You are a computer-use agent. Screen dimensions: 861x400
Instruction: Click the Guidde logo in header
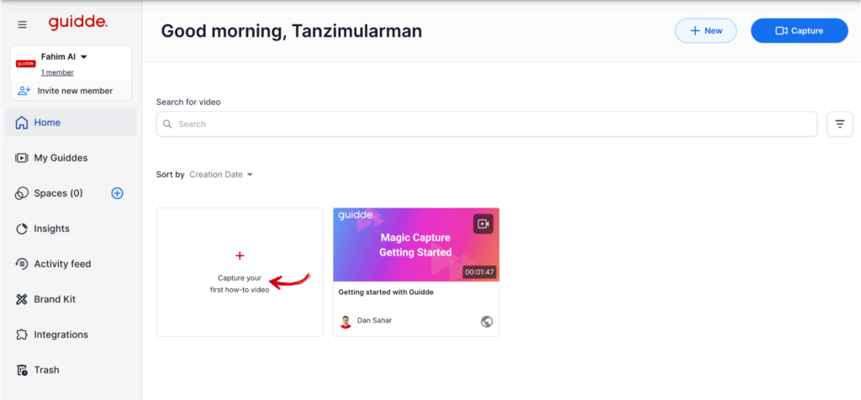77,23
